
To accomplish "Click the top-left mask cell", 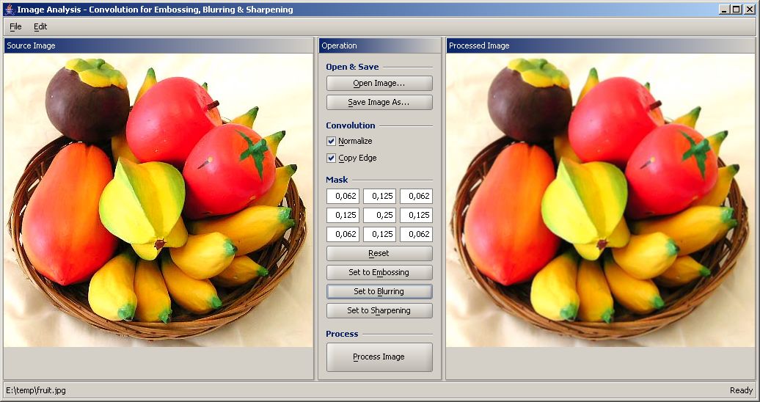I will tap(343, 197).
